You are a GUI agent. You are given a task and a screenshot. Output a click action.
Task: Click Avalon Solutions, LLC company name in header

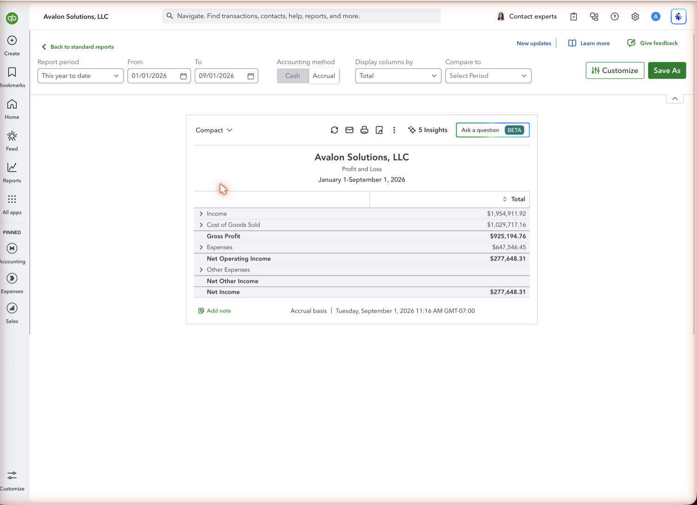pyautogui.click(x=76, y=17)
